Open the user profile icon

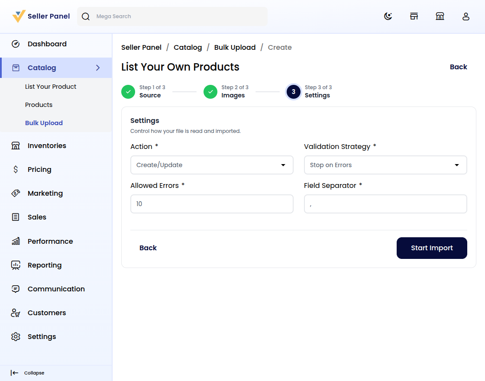(x=466, y=16)
